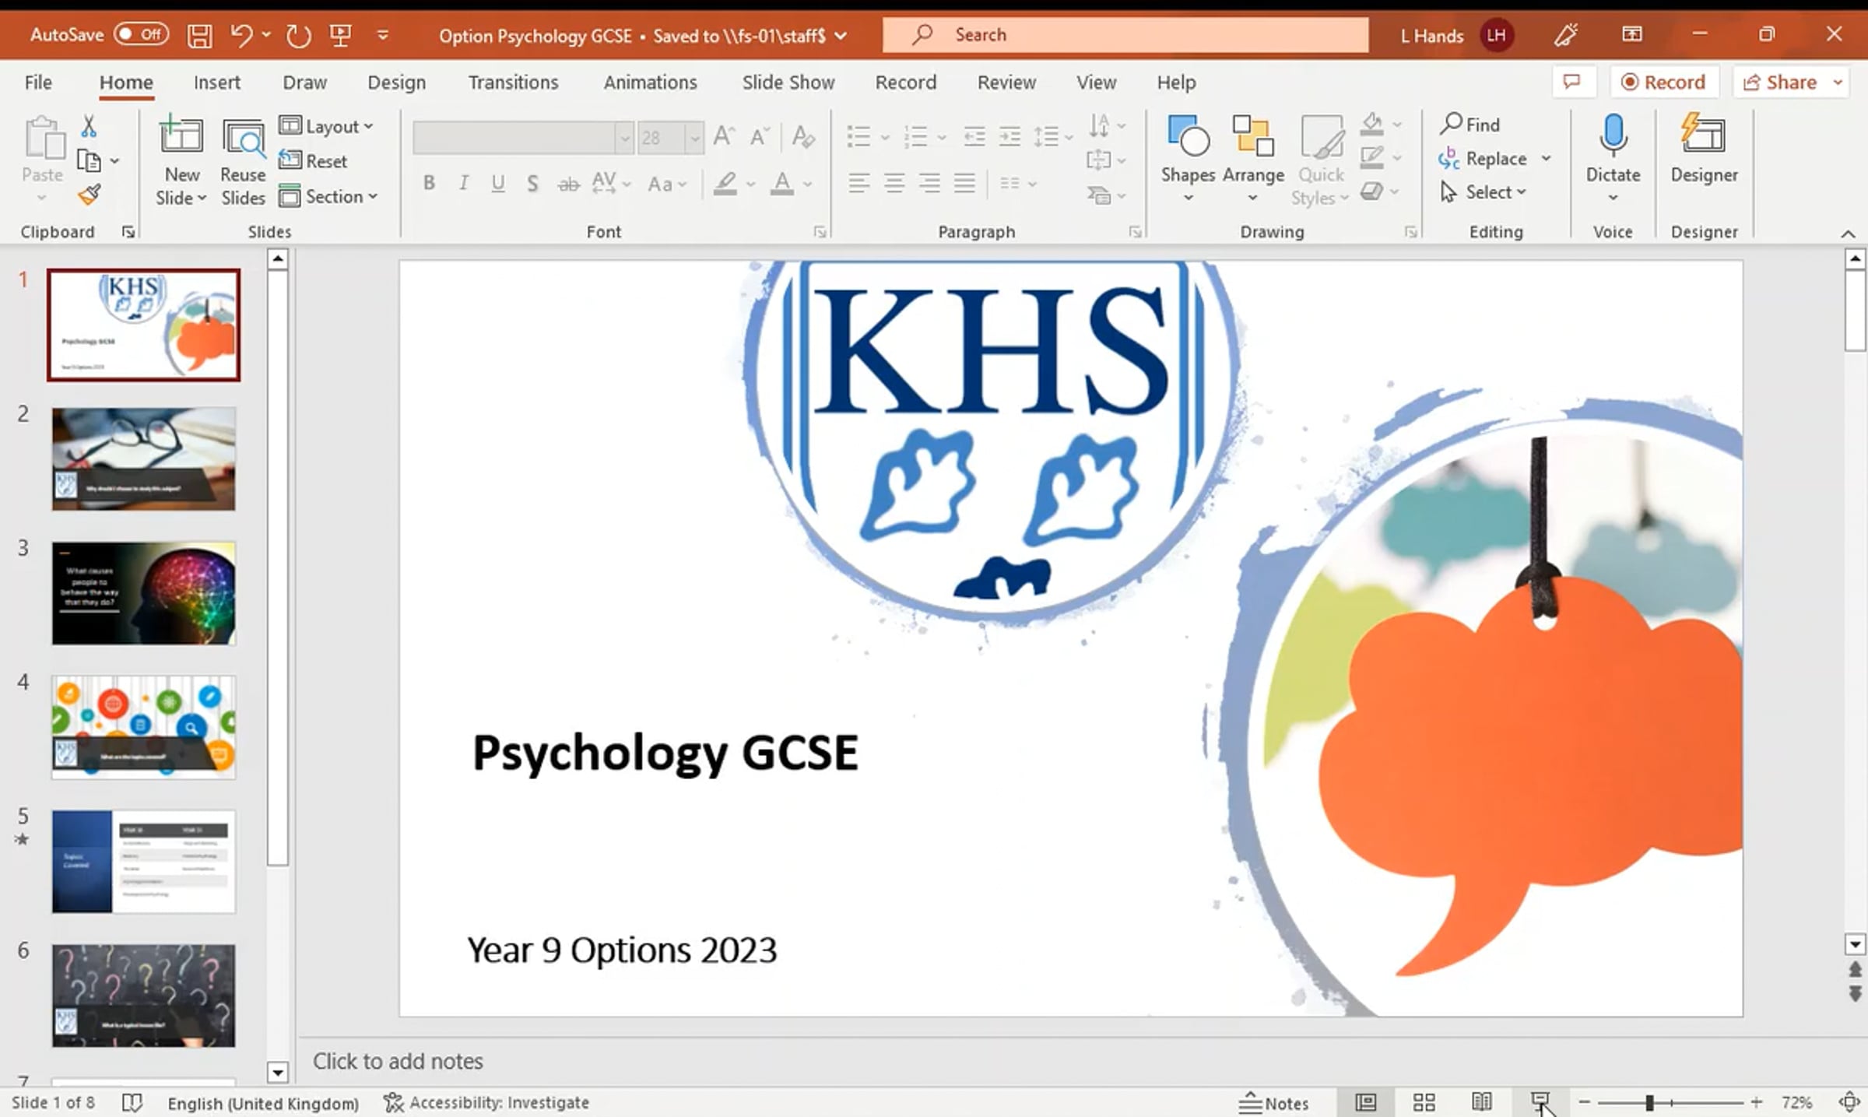Decrease font size with the smaller A
1868x1117 pixels.
point(760,137)
